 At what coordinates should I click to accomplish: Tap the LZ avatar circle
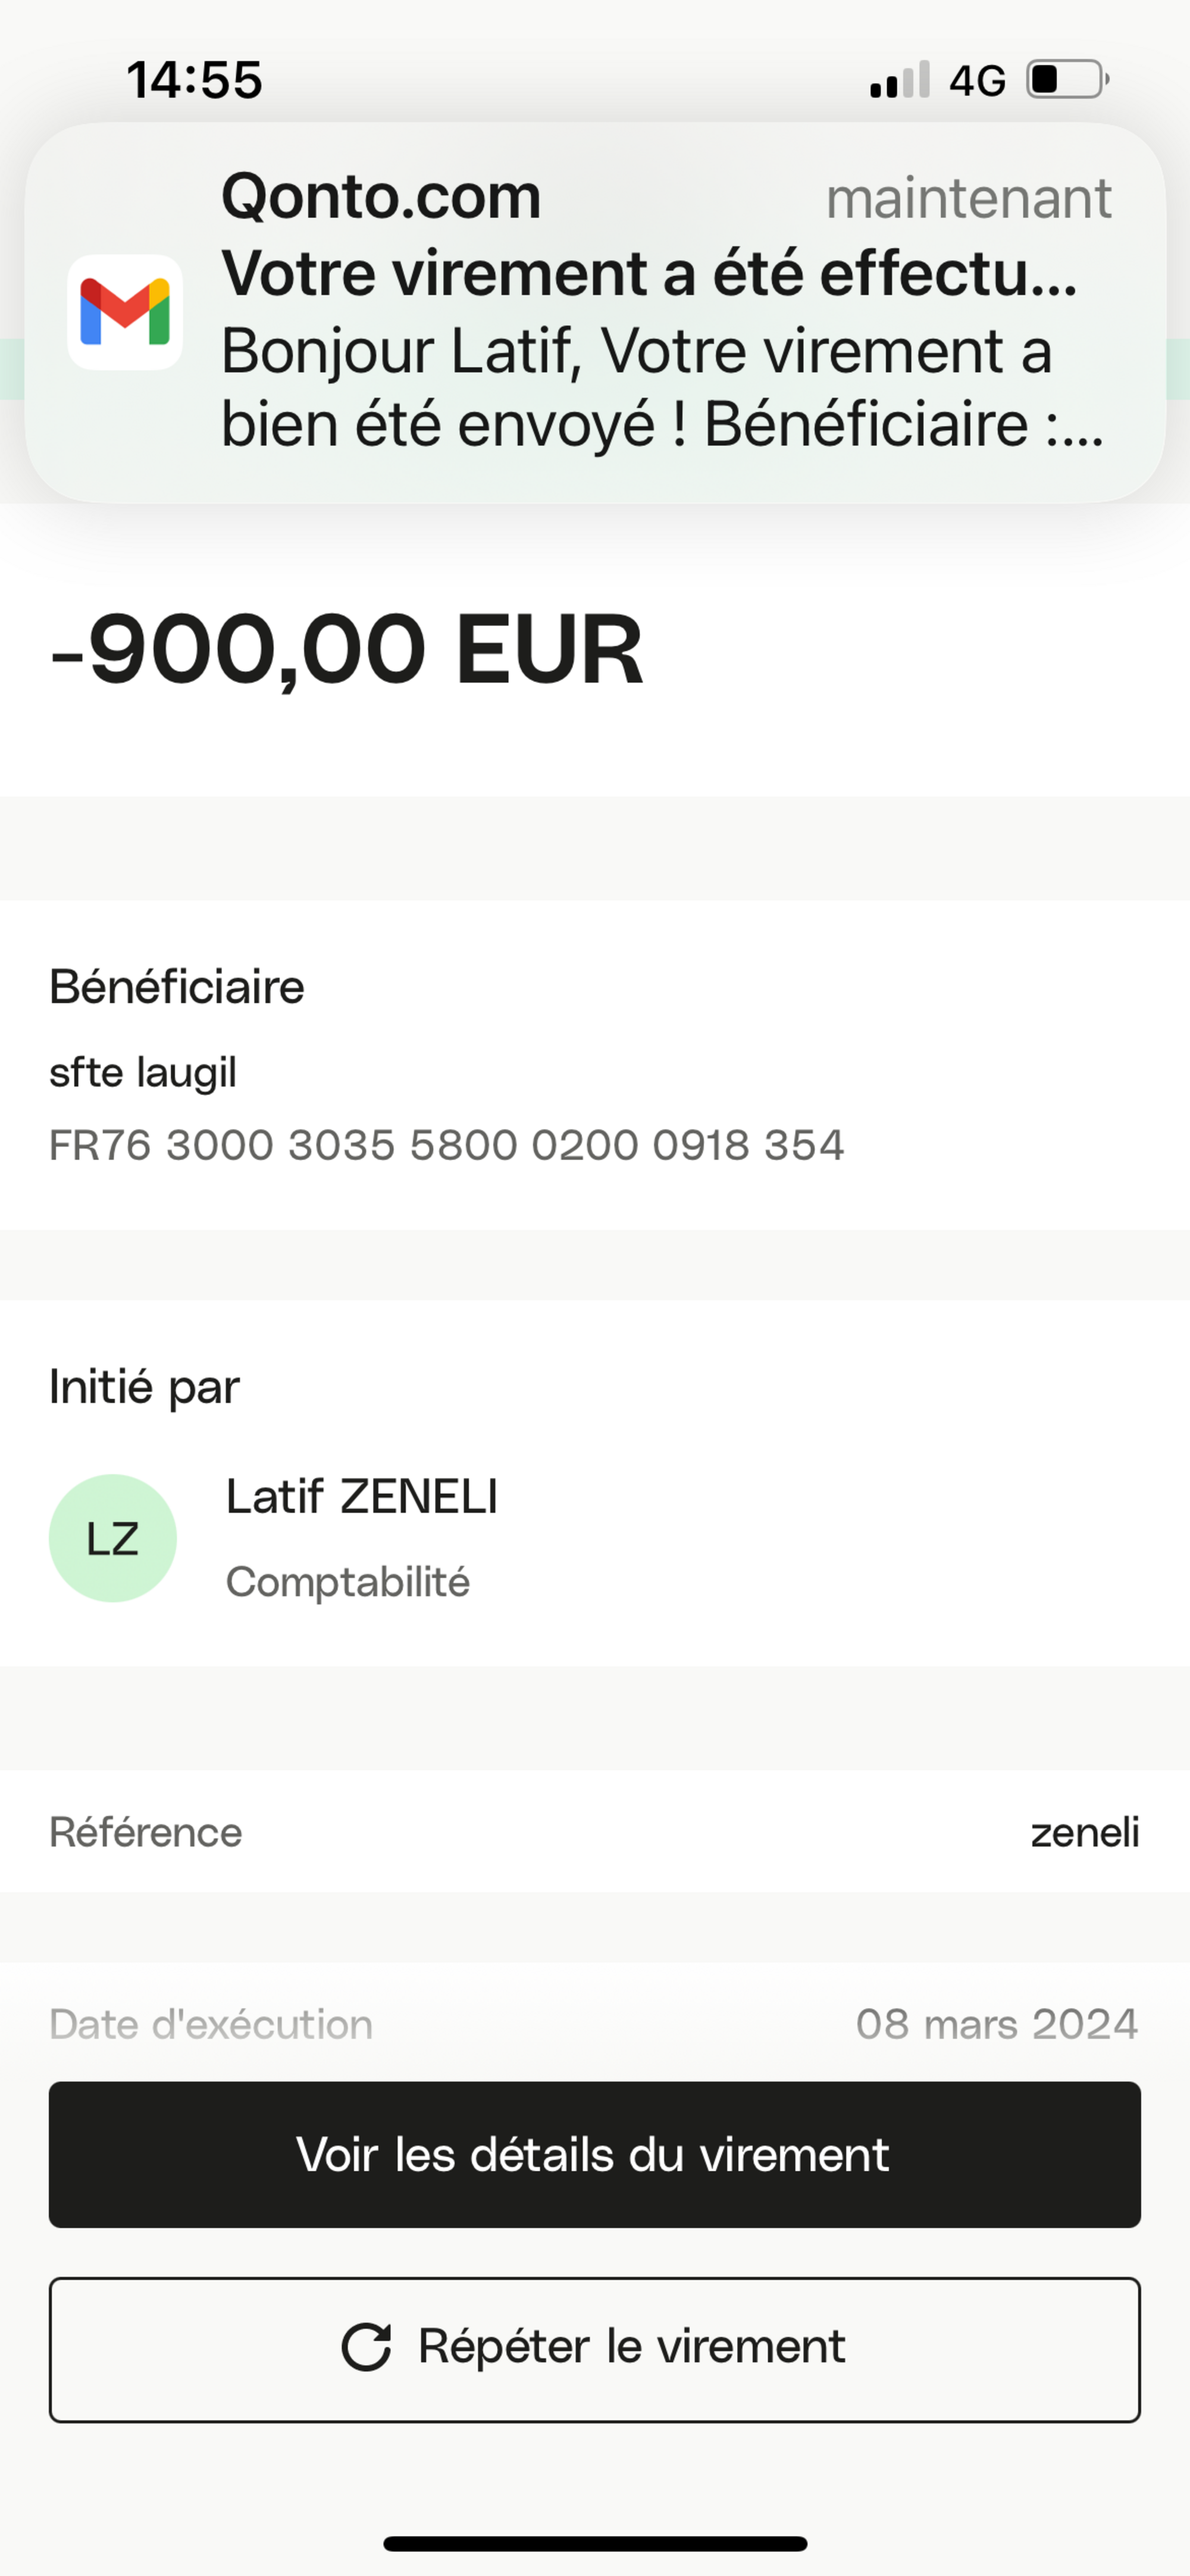[113, 1538]
